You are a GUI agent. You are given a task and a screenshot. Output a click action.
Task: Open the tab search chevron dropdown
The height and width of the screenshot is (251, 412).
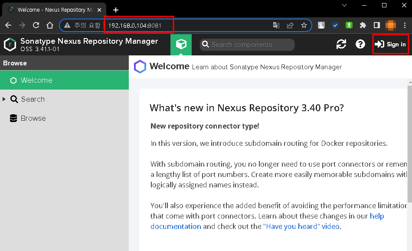[344, 5]
